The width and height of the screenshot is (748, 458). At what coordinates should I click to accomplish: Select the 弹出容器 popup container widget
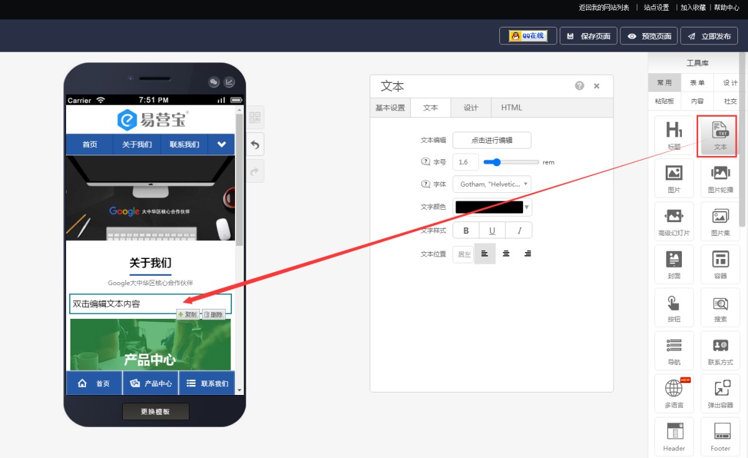tap(720, 393)
